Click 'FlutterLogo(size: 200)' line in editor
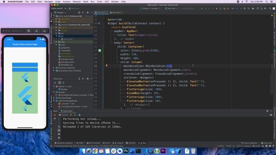 [x=145, y=97]
